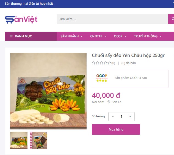Screen dimensions: 174x155
Task: Select the second product thumbnail image
Action: coord(38,140)
